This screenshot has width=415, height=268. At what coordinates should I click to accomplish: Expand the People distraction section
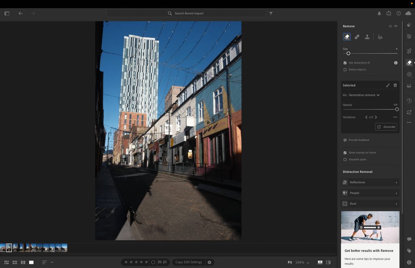coord(370,193)
